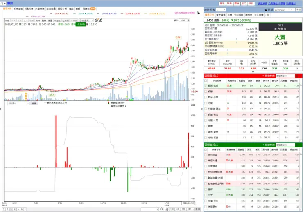
Task: Untick checkbox for 國票-北投 row
Action: (x=206, y=86)
